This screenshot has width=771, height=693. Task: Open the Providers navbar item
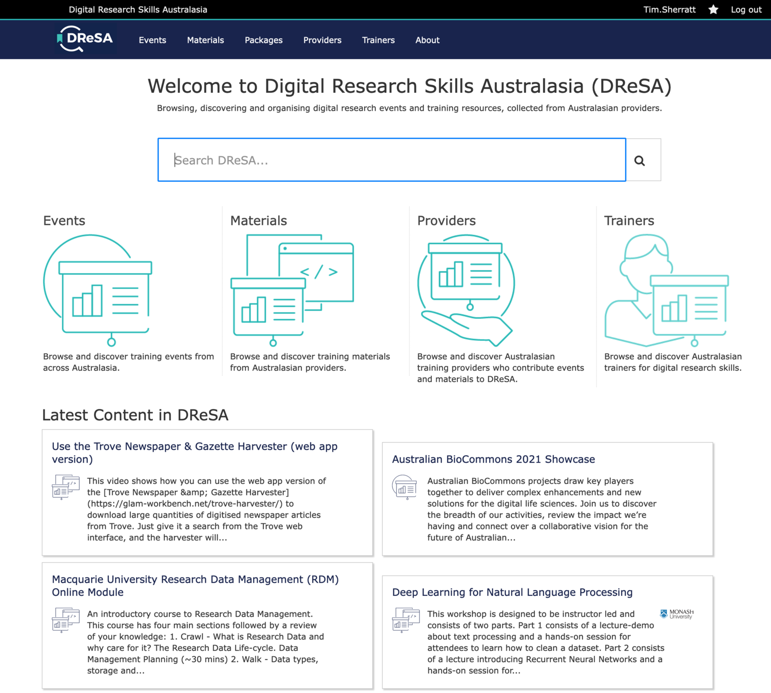tap(322, 40)
